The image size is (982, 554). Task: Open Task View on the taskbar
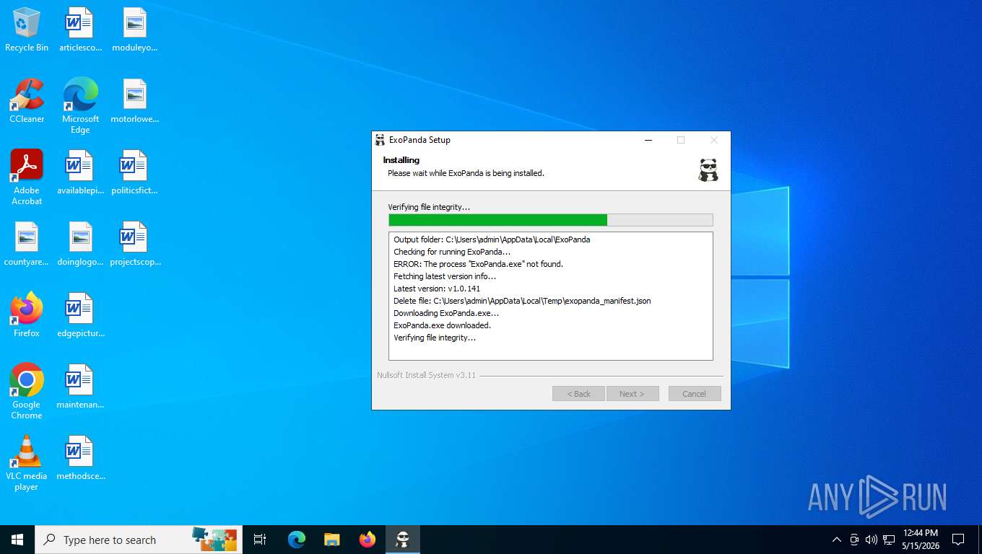click(260, 540)
